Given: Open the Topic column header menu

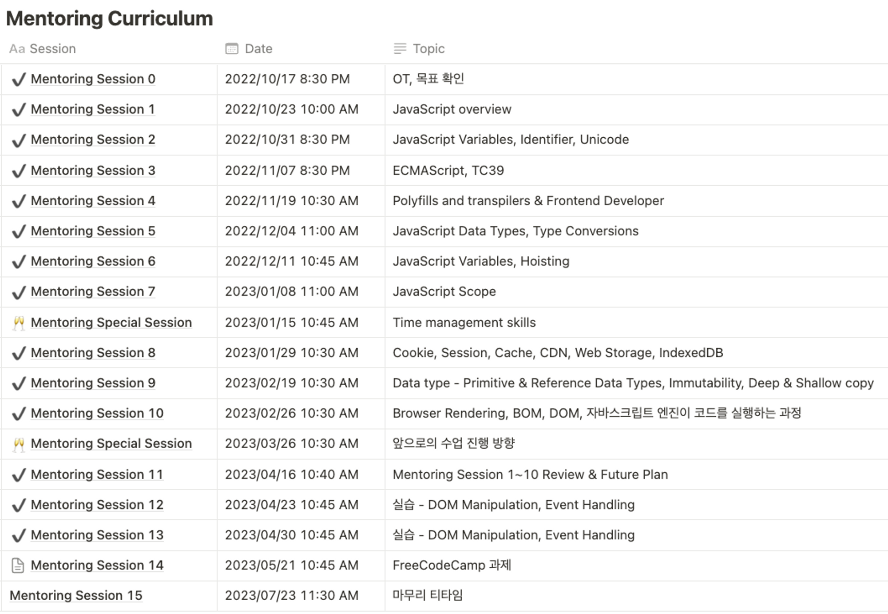Looking at the screenshot, I should (x=428, y=48).
